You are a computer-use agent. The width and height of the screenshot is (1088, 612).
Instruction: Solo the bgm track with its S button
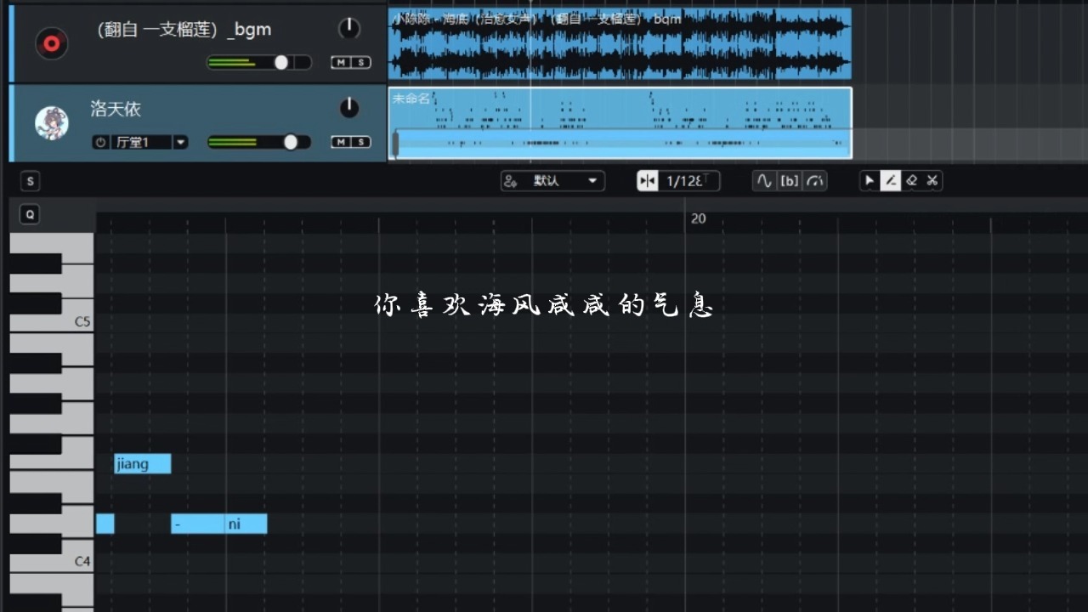click(x=361, y=63)
